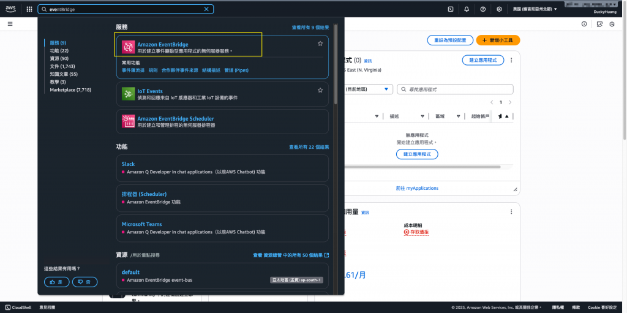The image size is (627, 313).
Task: Click the EventBridge Scheduler icon
Action: pos(128,122)
